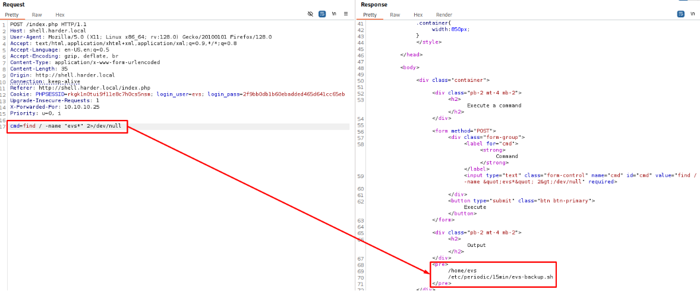Click the </style> closing tag in Response
700x295 pixels.
428,42
